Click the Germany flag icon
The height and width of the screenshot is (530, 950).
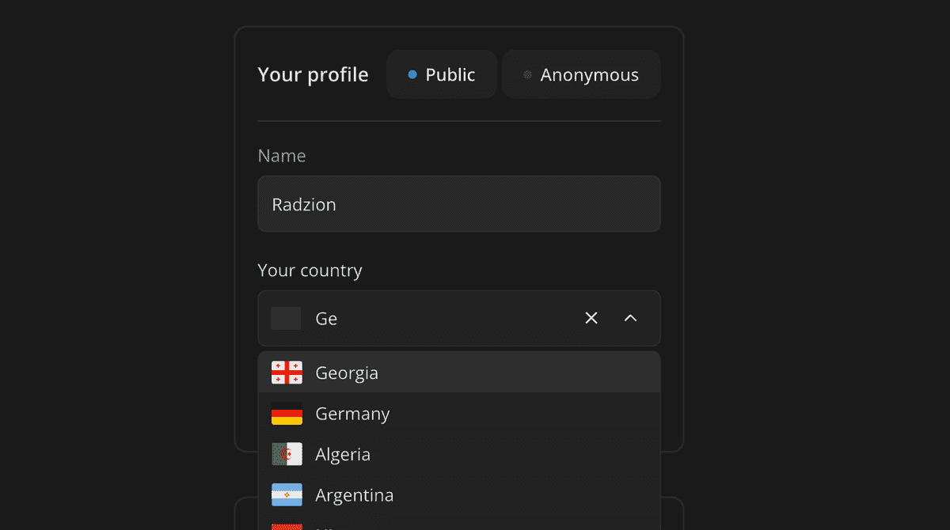point(286,413)
